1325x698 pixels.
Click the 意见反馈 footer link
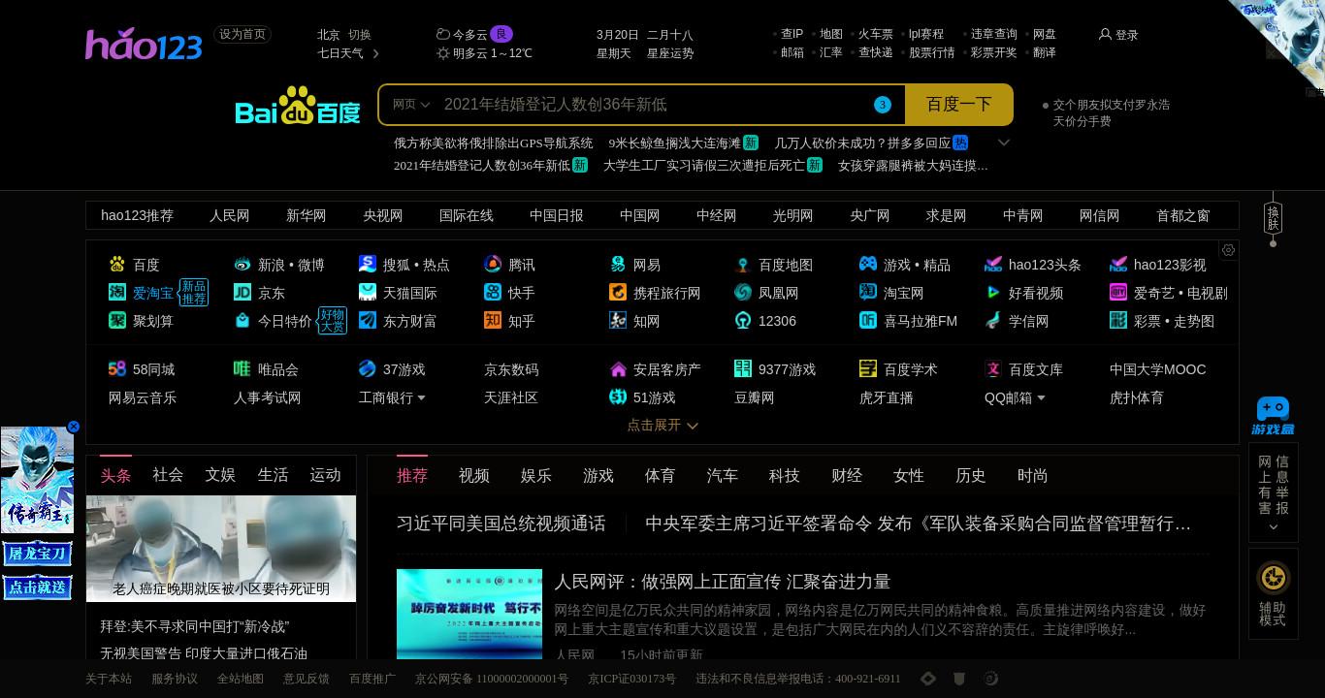pos(306,679)
